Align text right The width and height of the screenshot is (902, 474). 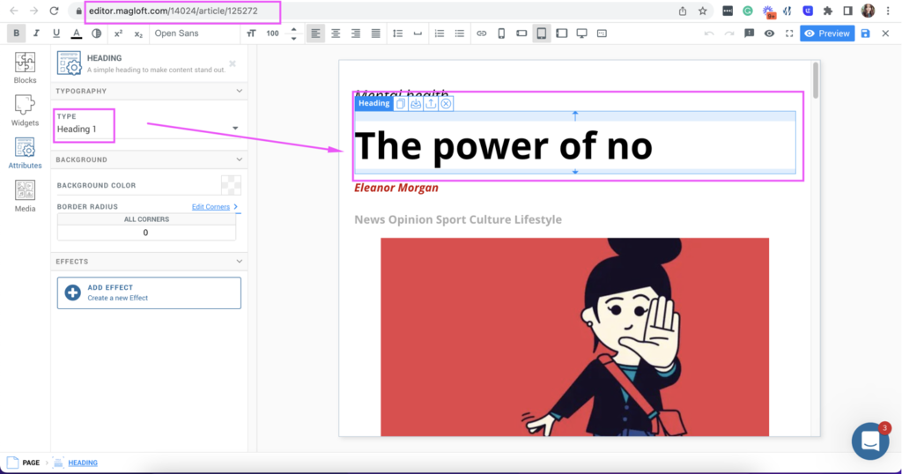356,33
